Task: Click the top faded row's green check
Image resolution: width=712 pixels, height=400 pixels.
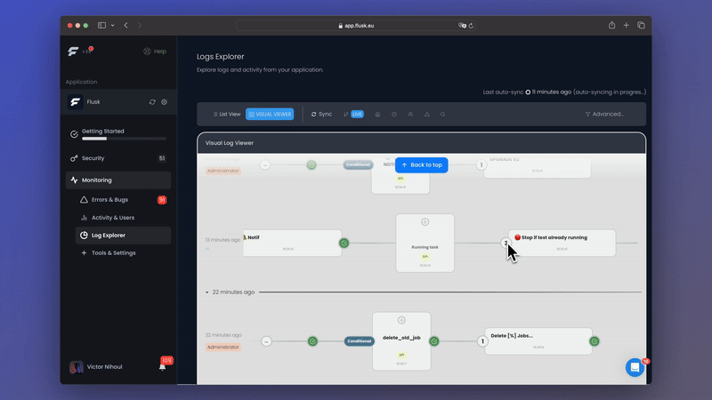Action: pos(311,165)
